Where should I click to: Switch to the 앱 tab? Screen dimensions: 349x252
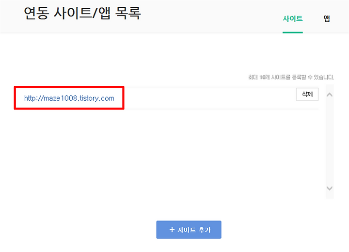point(327,18)
